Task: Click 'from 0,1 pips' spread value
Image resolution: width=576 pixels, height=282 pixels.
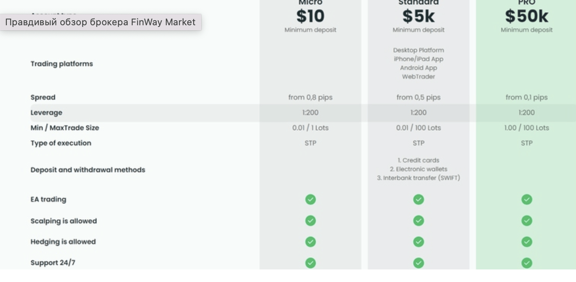Action: point(527,97)
